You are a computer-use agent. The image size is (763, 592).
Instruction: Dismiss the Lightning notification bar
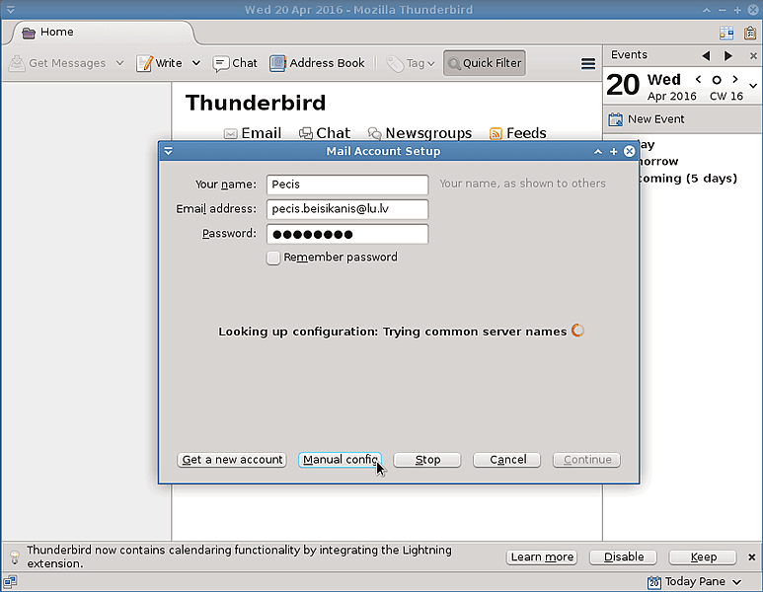coord(752,557)
